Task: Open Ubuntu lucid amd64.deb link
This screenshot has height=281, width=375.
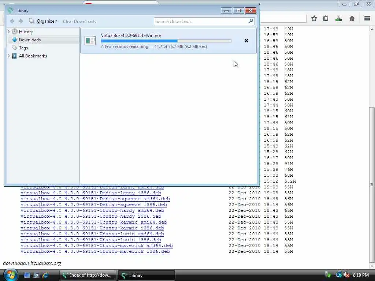Action: coord(92,234)
